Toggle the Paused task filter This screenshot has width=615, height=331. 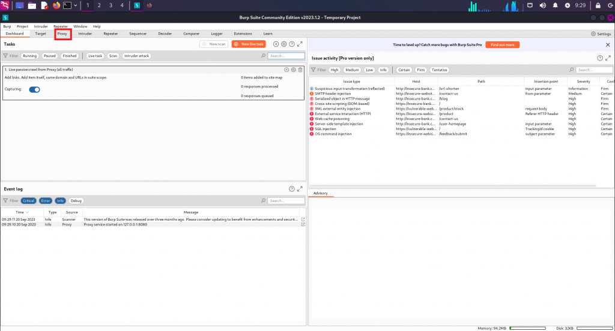(x=49, y=56)
